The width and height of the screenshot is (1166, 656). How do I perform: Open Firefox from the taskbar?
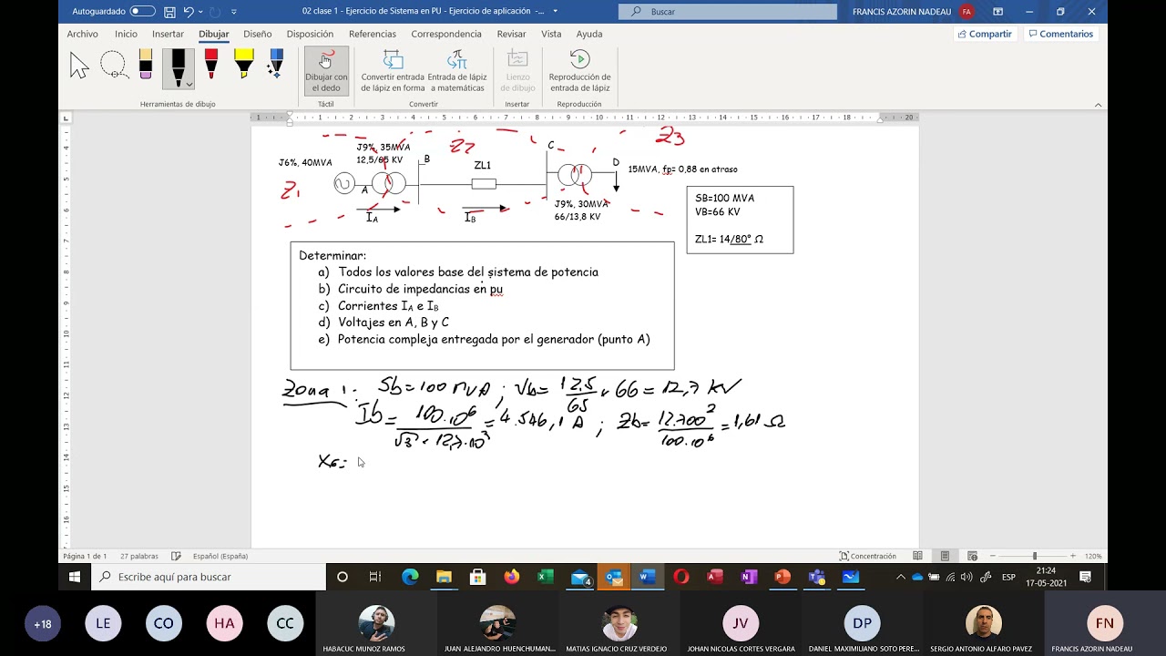[x=511, y=577]
